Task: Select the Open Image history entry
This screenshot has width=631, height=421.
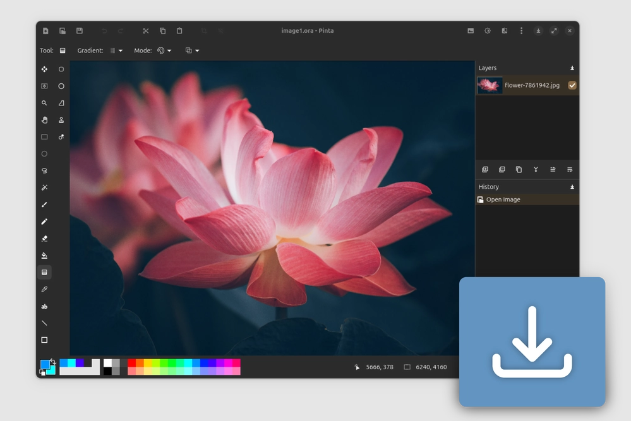Action: (x=527, y=200)
